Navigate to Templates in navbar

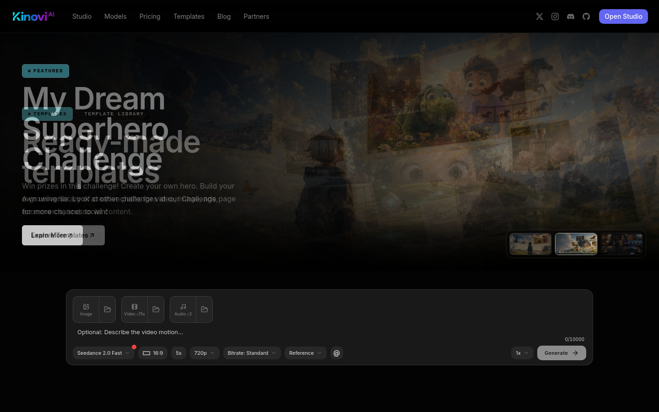click(189, 16)
